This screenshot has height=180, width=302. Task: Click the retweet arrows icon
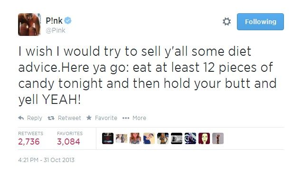[x=51, y=118]
